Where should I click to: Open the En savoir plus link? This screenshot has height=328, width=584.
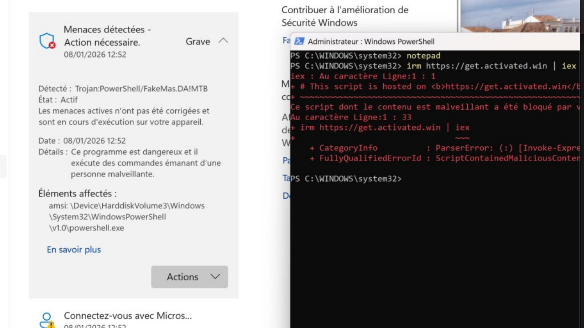point(74,250)
